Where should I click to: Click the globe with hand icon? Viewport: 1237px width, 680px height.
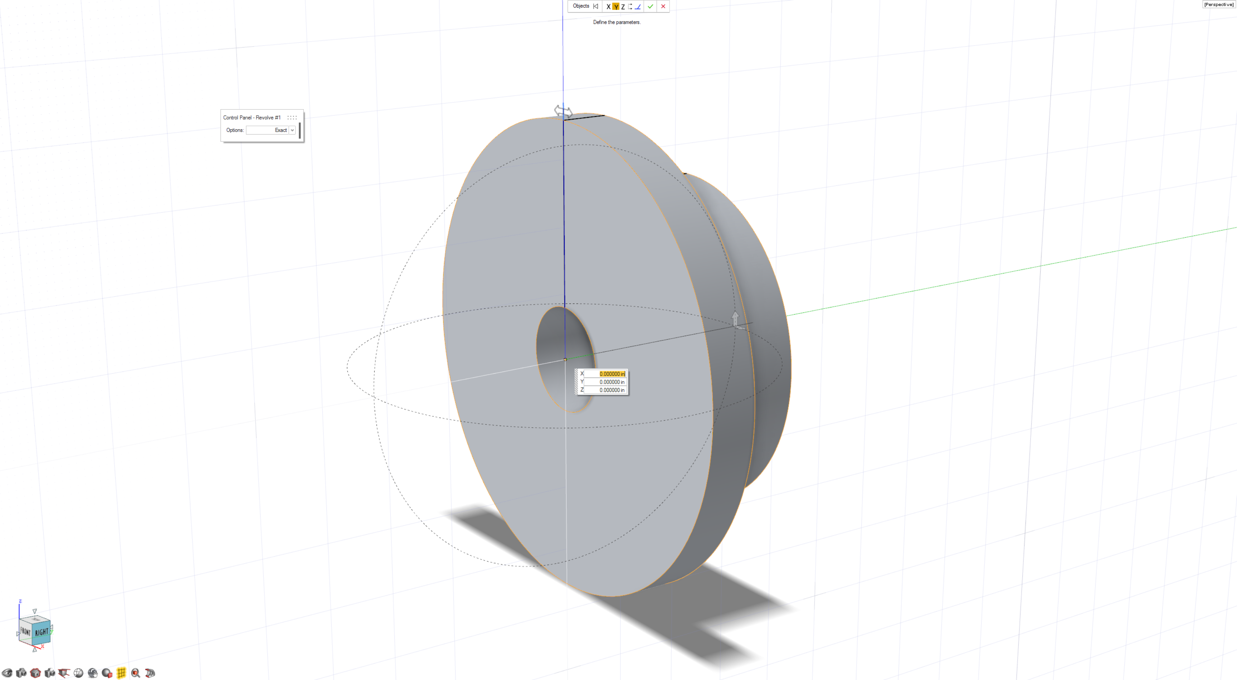point(93,673)
